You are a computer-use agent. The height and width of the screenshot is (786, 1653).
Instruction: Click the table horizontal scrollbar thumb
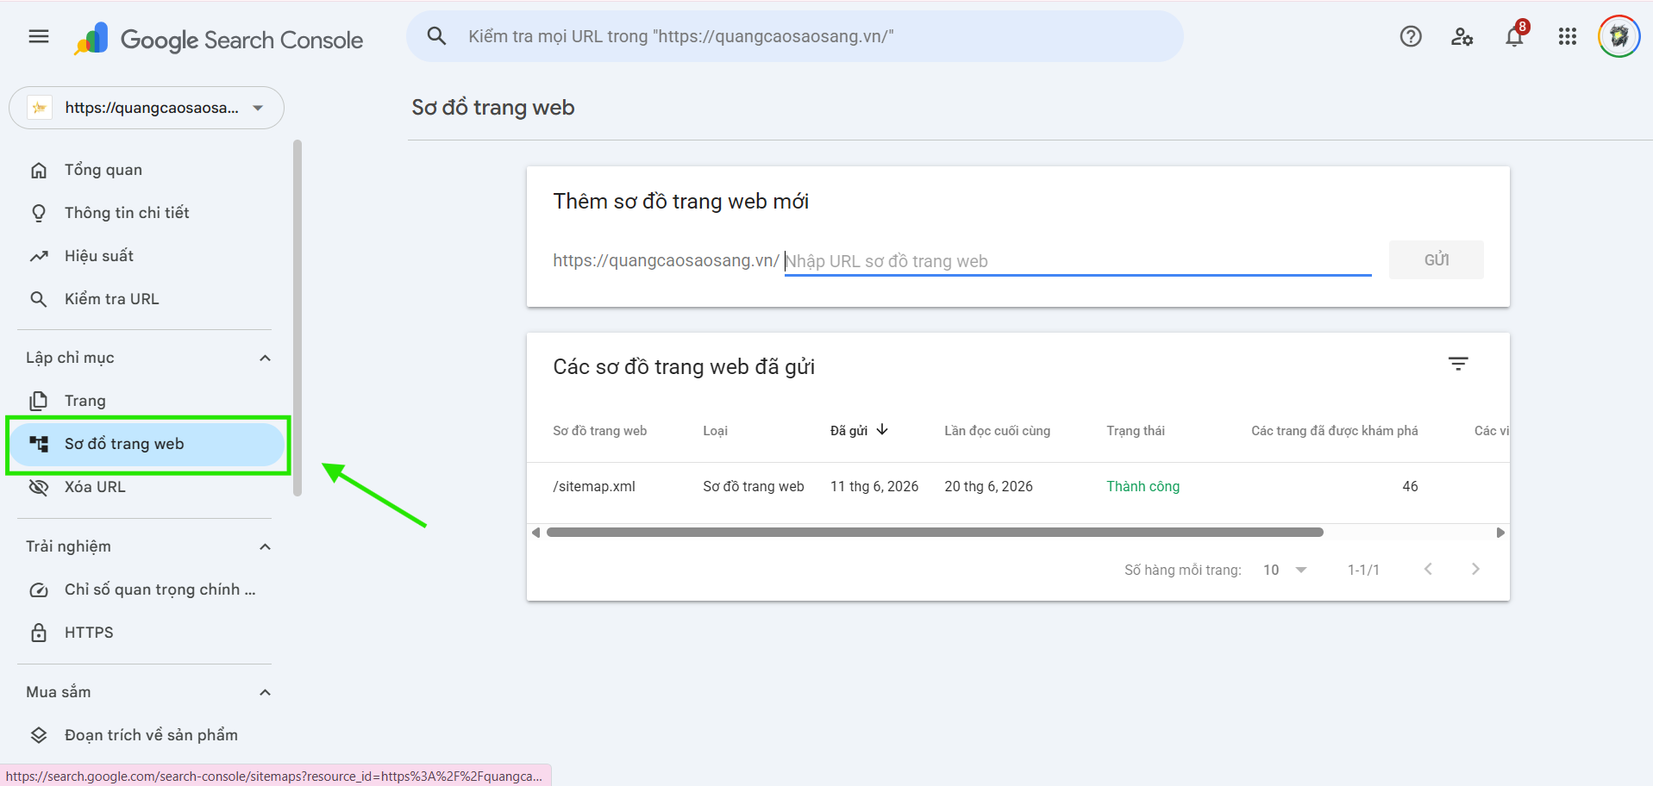[935, 533]
